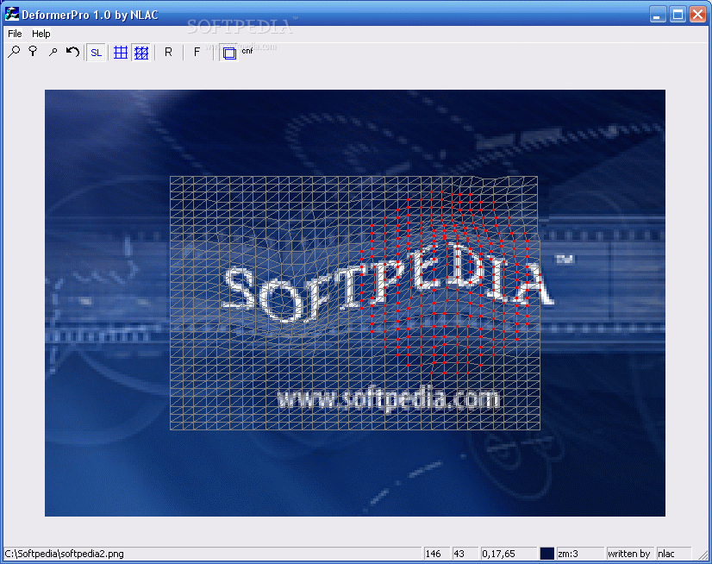Show the plain grid overlay
Image resolution: width=712 pixels, height=564 pixels.
tap(121, 53)
